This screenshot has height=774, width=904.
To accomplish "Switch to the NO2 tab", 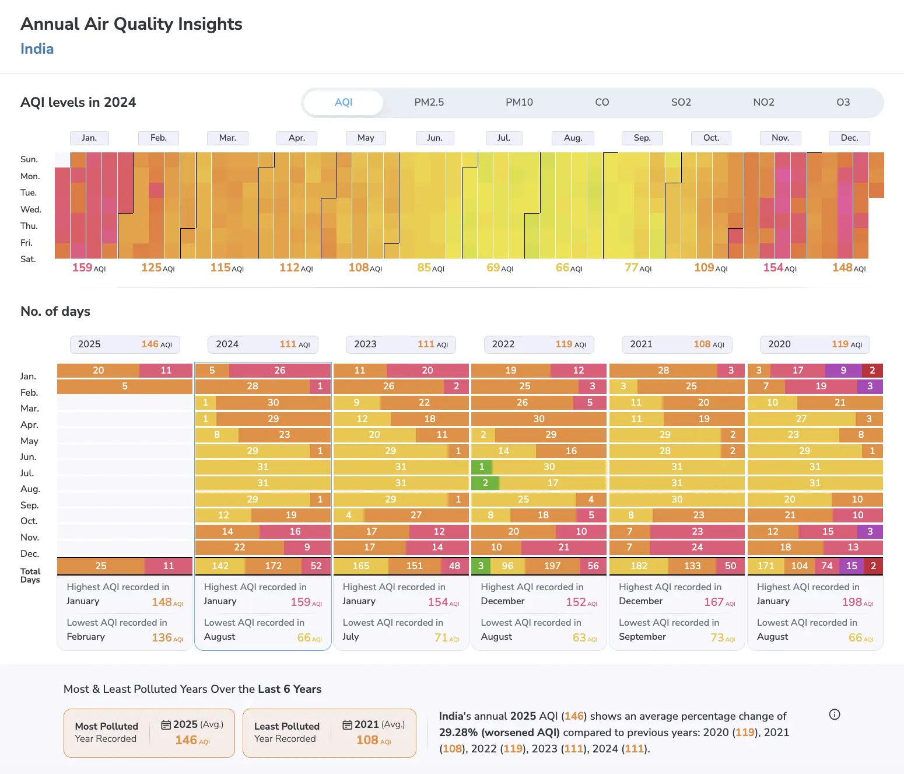I will coord(764,102).
